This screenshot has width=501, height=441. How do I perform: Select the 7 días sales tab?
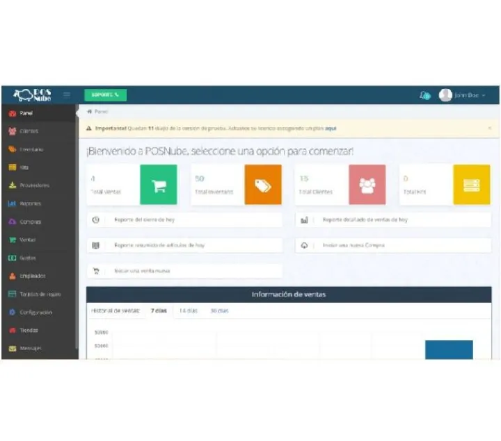[159, 310]
